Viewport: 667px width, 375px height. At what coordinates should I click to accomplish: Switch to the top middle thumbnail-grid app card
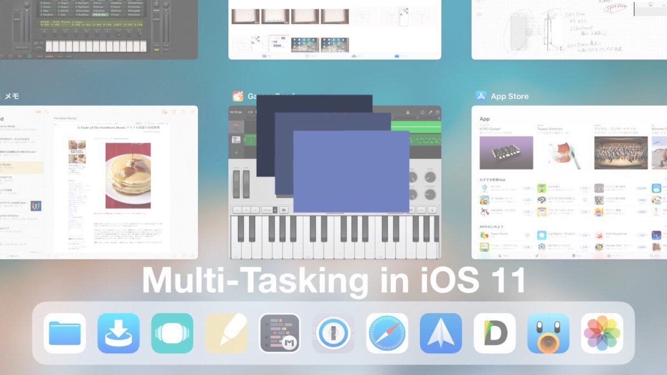[x=335, y=29]
